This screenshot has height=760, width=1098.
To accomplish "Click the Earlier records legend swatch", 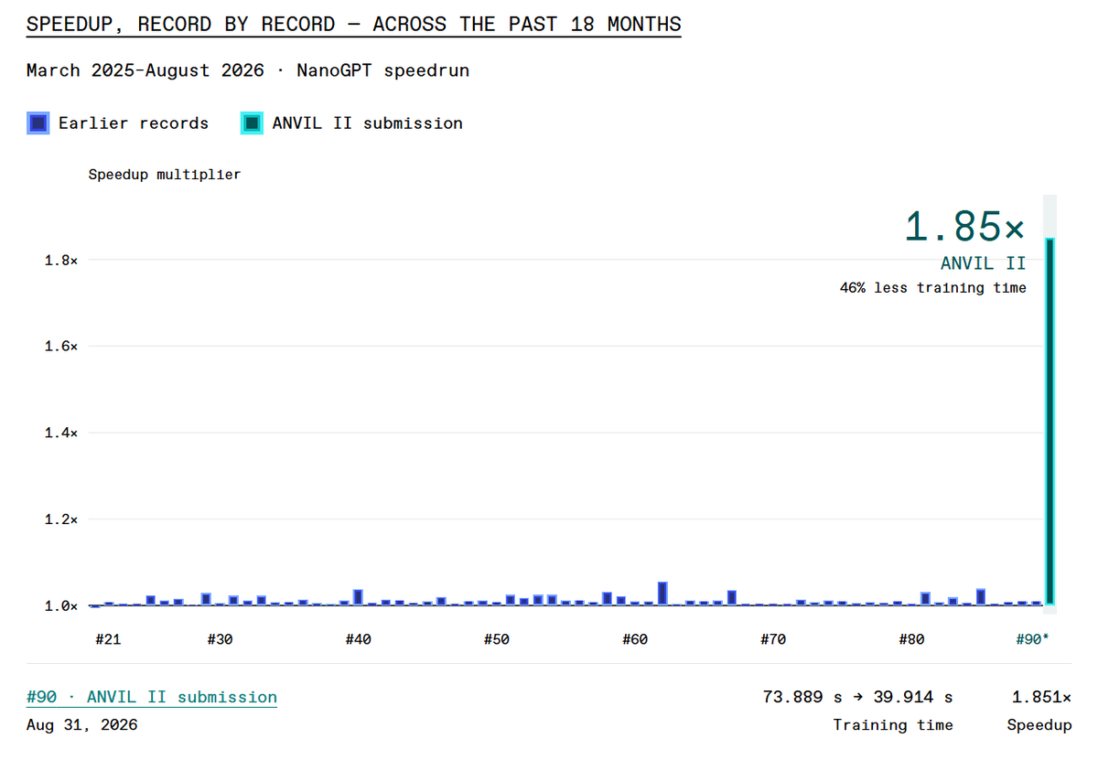I will [38, 123].
